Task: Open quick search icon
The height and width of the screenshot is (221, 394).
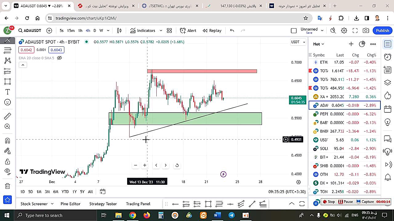Action: point(333,30)
